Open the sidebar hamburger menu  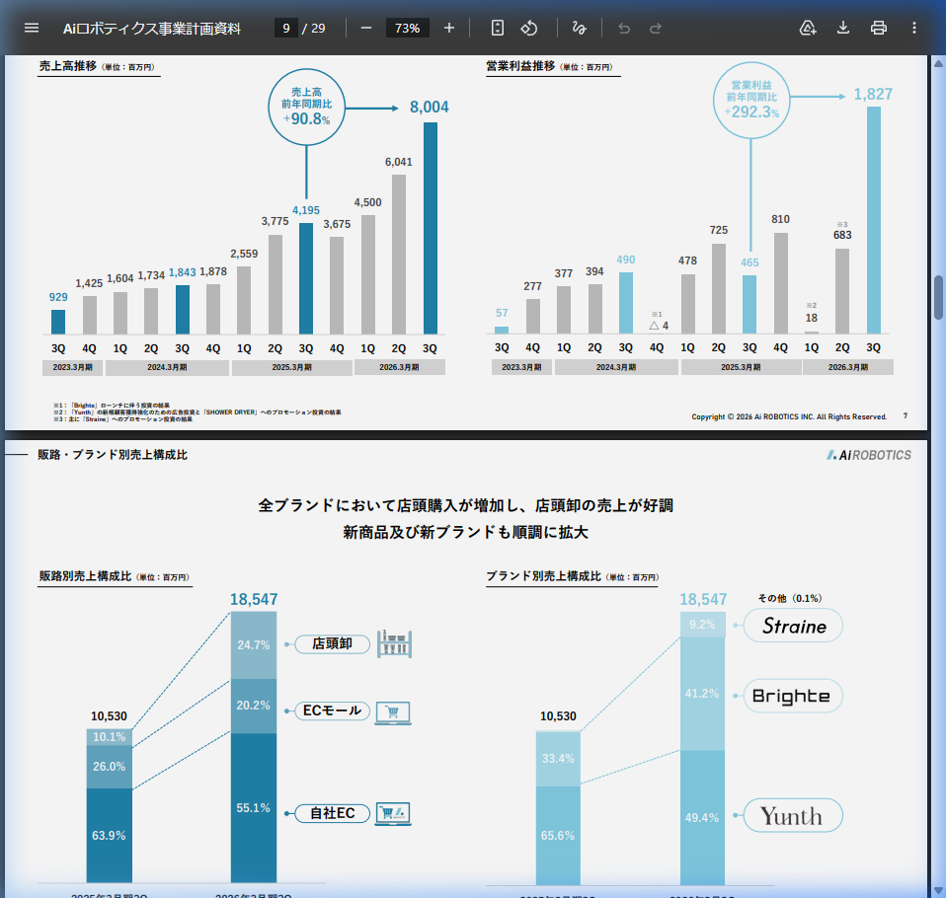[x=32, y=28]
